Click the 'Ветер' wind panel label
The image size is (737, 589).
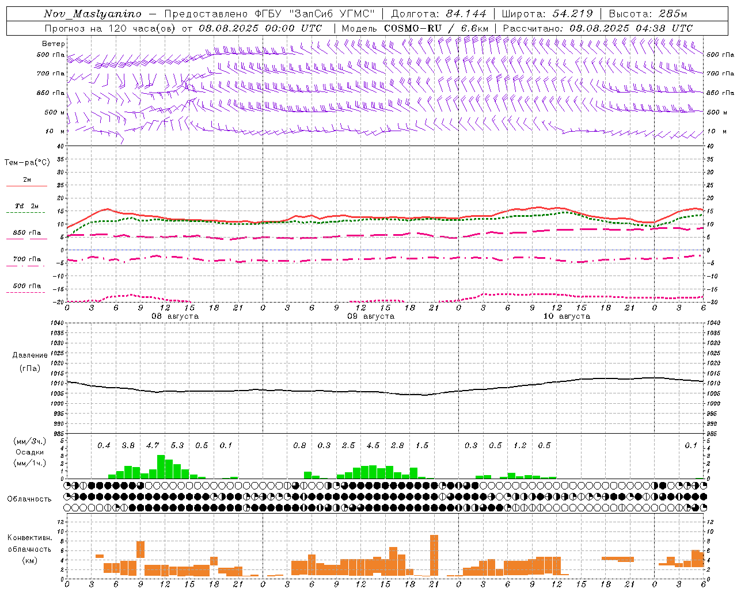[x=54, y=44]
